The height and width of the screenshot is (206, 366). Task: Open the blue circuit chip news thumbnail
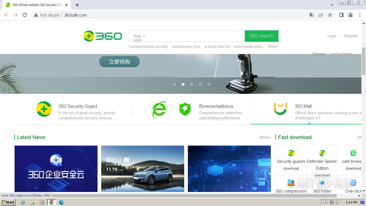(229, 169)
